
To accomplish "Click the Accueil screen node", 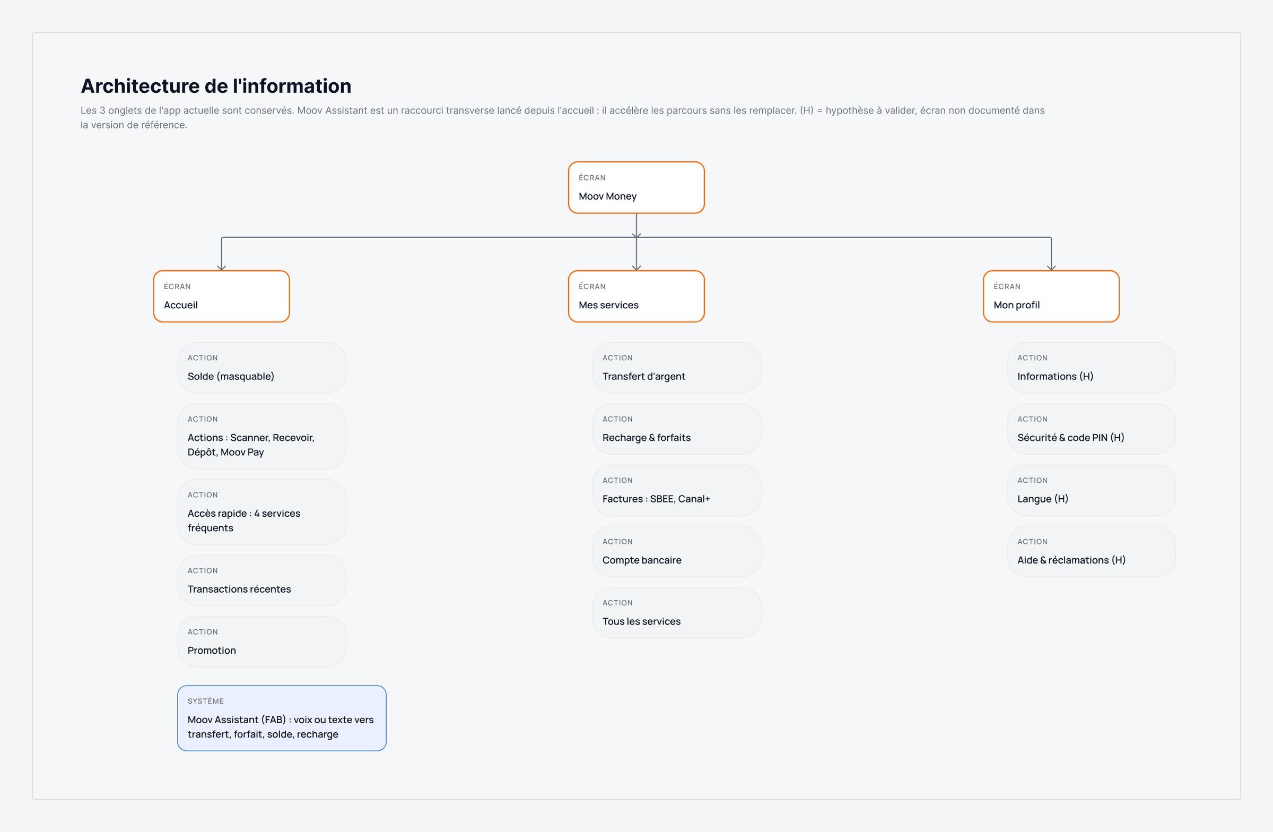I will click(221, 297).
